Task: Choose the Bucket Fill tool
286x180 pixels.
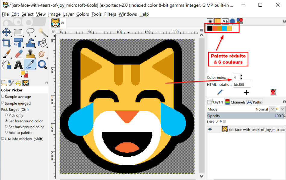Action: (42, 43)
